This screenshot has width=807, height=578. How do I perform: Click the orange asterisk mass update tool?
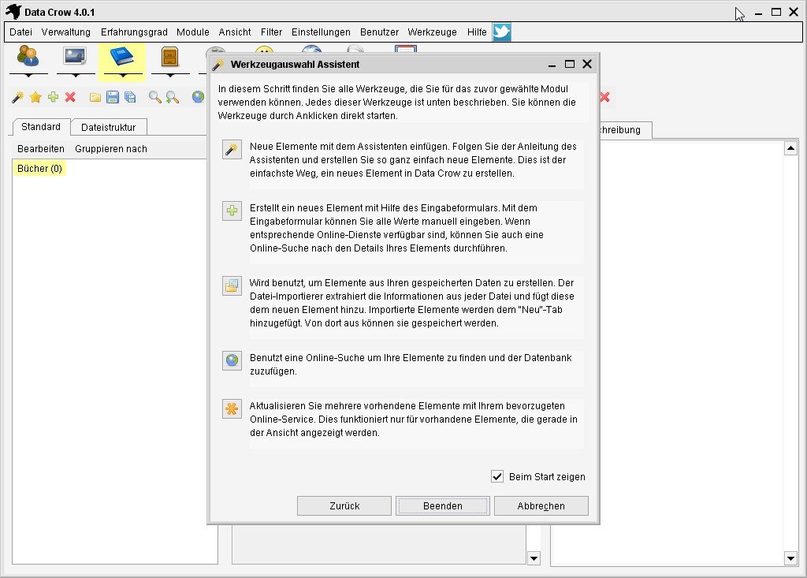(232, 408)
